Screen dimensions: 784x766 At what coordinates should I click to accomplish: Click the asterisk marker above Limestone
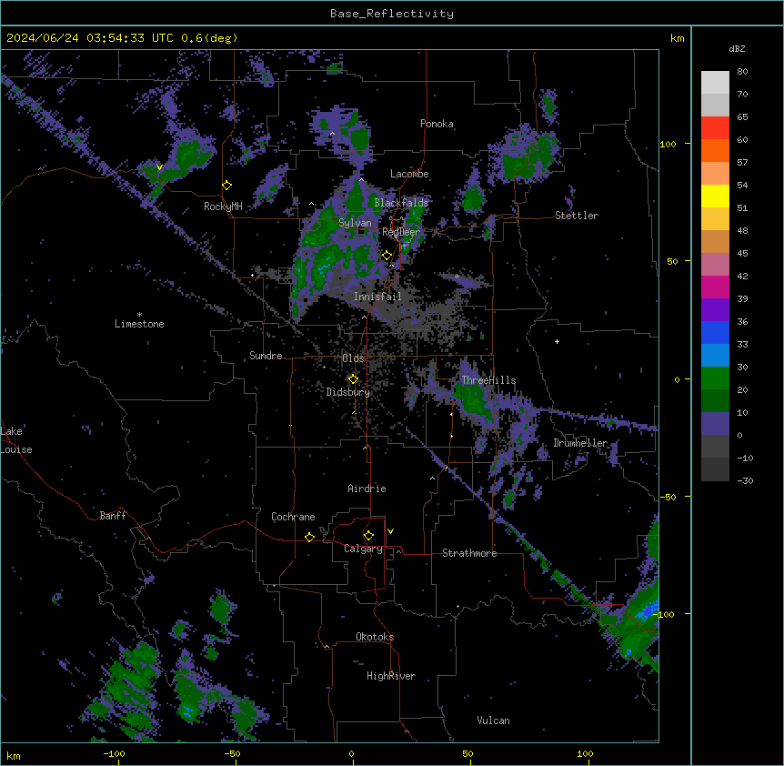pos(139,315)
